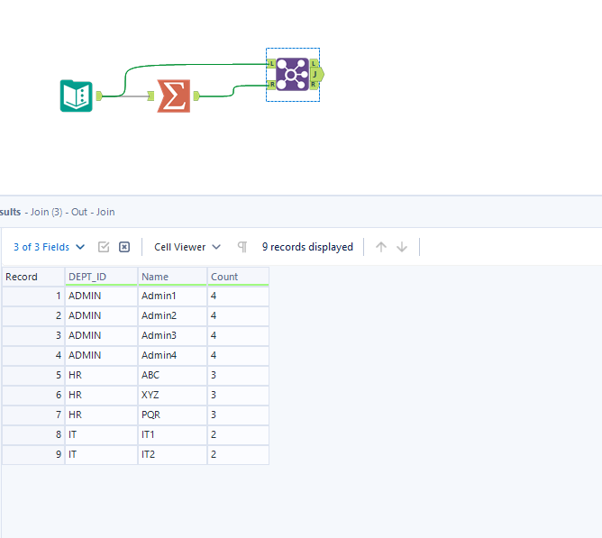Viewport: 602px width, 538px height.
Task: Select the Summarize tool on canvas
Action: pos(174,96)
